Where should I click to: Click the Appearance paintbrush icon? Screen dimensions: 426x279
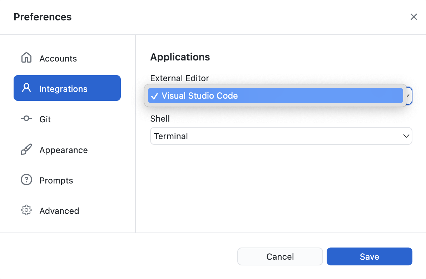point(26,149)
